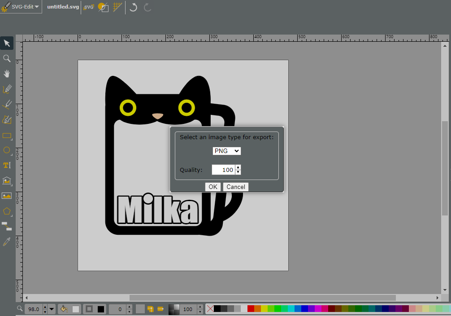Select the Connector tool
451x316 pixels.
point(7,226)
